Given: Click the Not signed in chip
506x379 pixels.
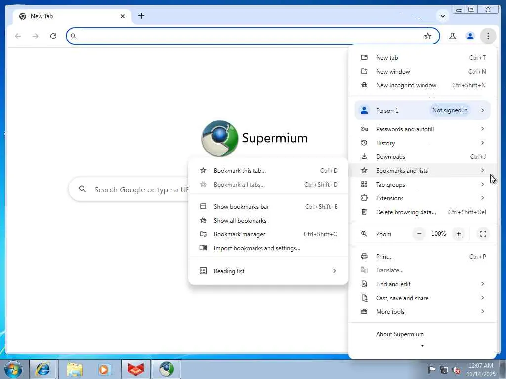Looking at the screenshot, I should [450, 110].
